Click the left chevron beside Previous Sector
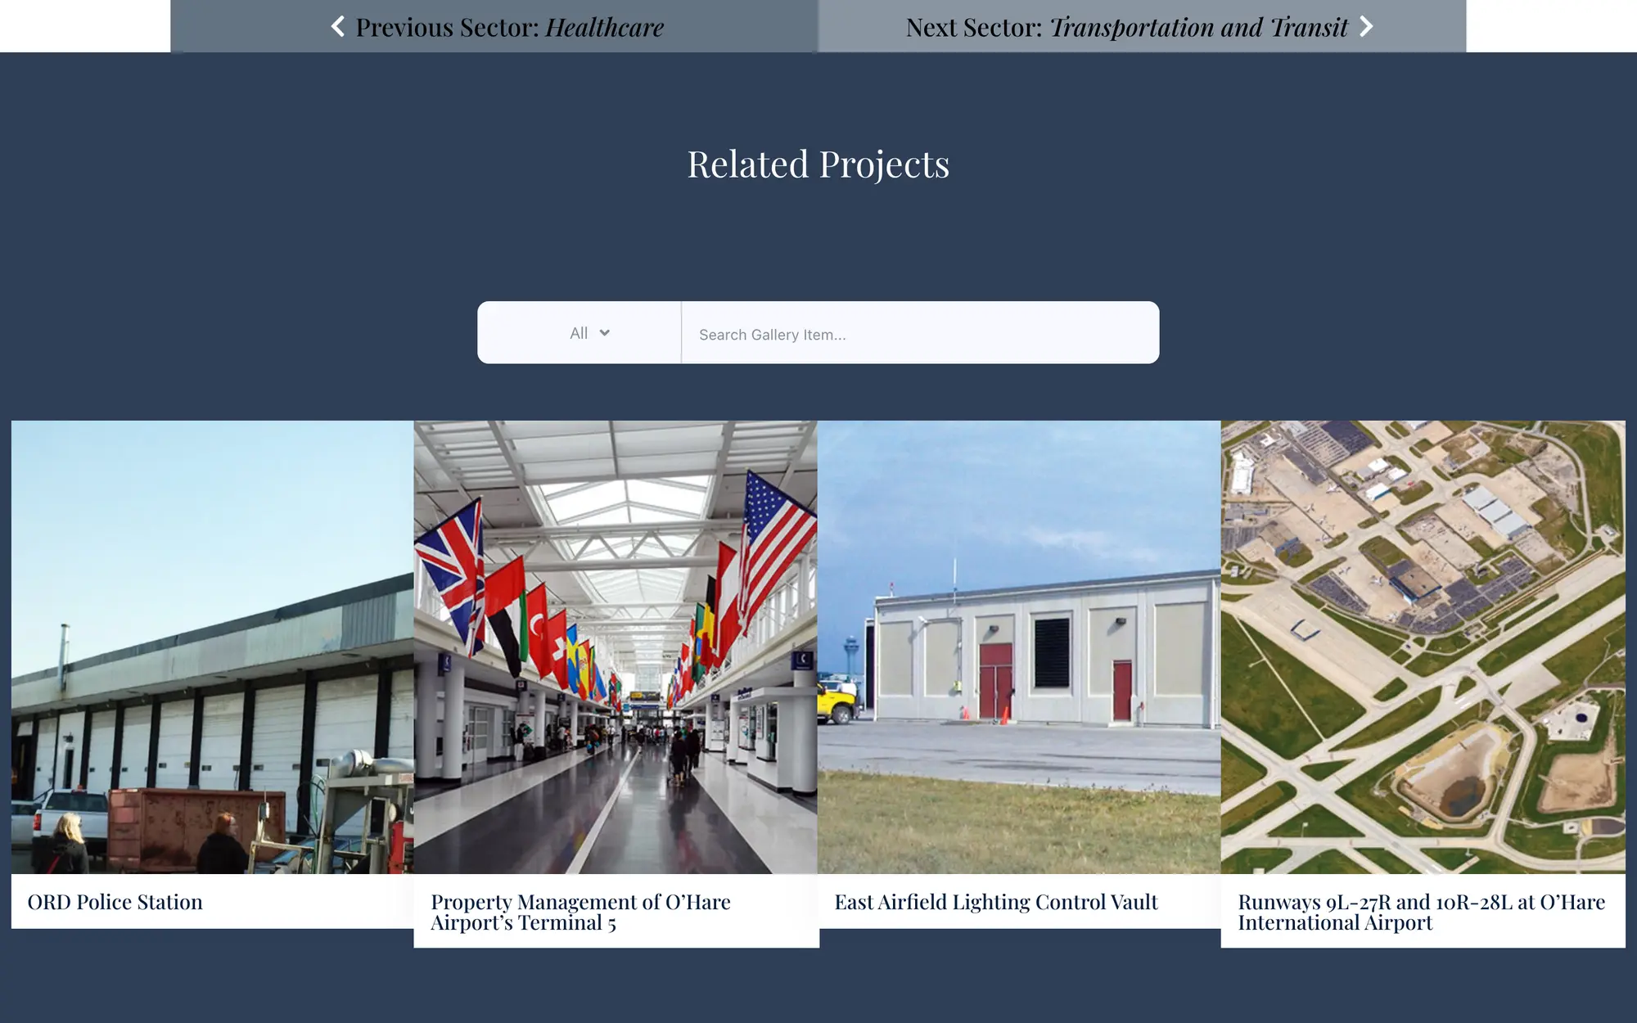1637x1023 pixels. pyautogui.click(x=337, y=27)
